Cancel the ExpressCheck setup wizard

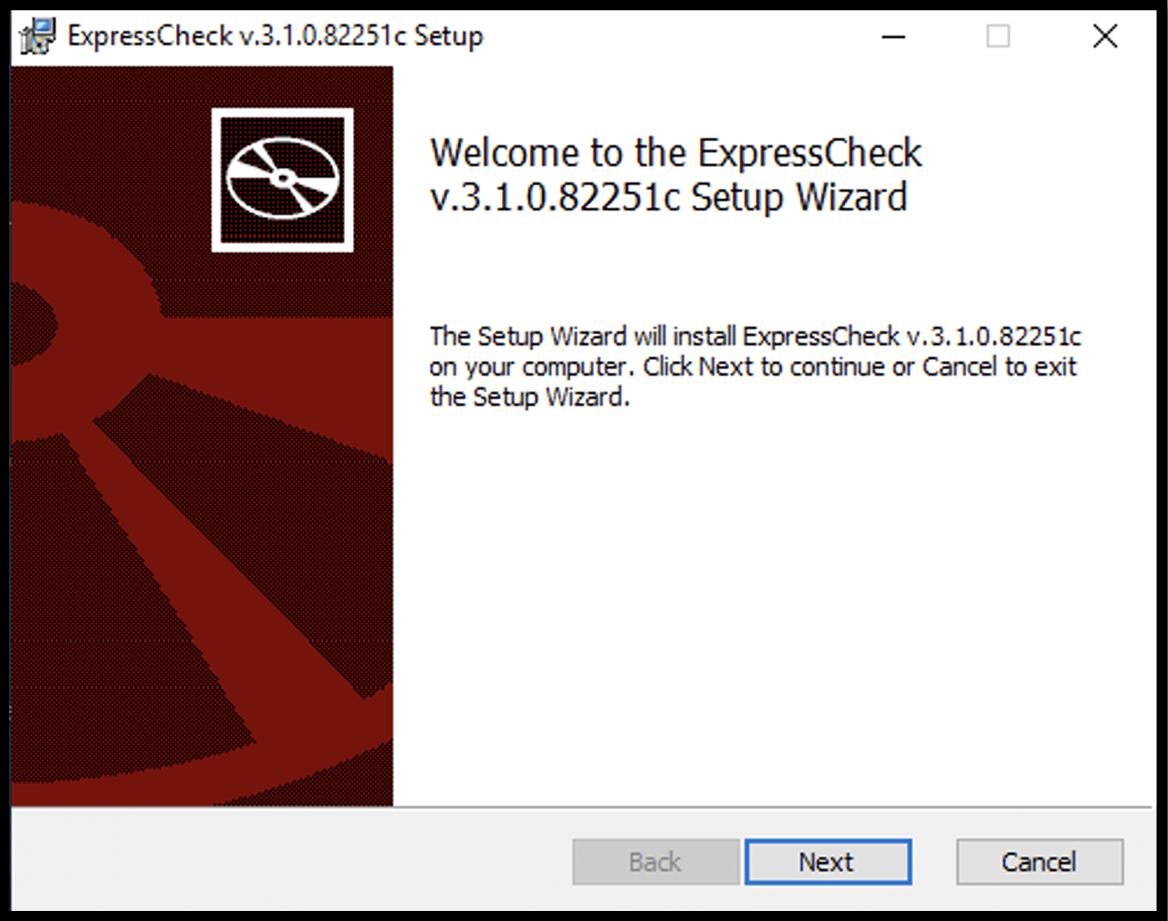(1039, 862)
